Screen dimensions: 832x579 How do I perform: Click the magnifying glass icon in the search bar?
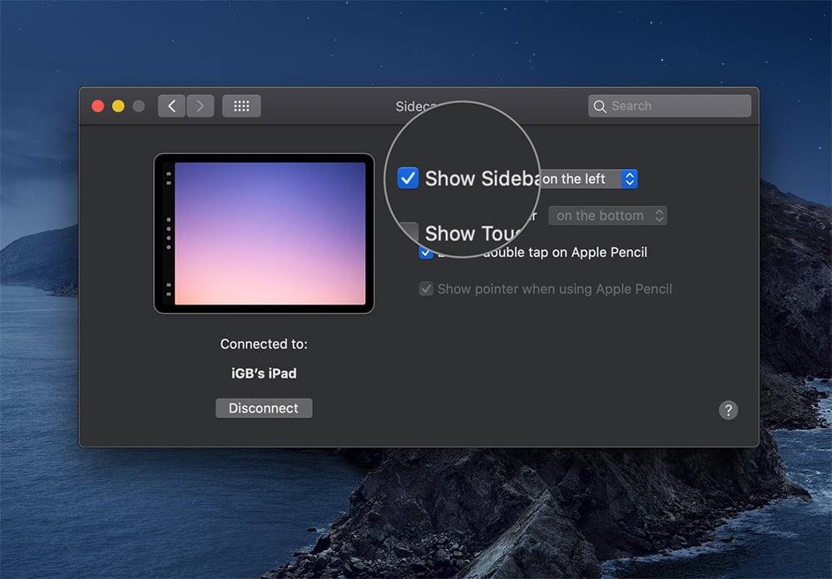[x=599, y=106]
